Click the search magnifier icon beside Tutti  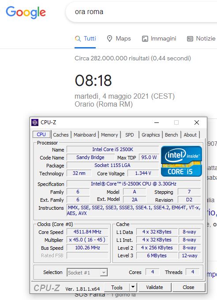coord(78,38)
